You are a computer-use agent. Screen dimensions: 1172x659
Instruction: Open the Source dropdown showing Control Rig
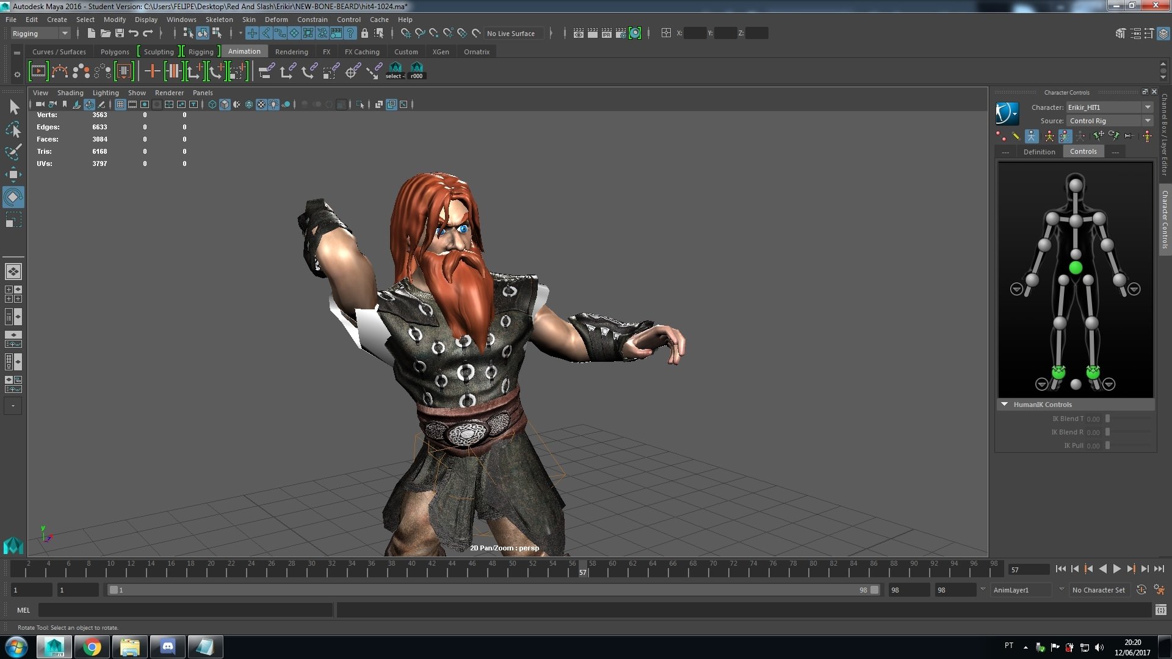click(x=1110, y=121)
